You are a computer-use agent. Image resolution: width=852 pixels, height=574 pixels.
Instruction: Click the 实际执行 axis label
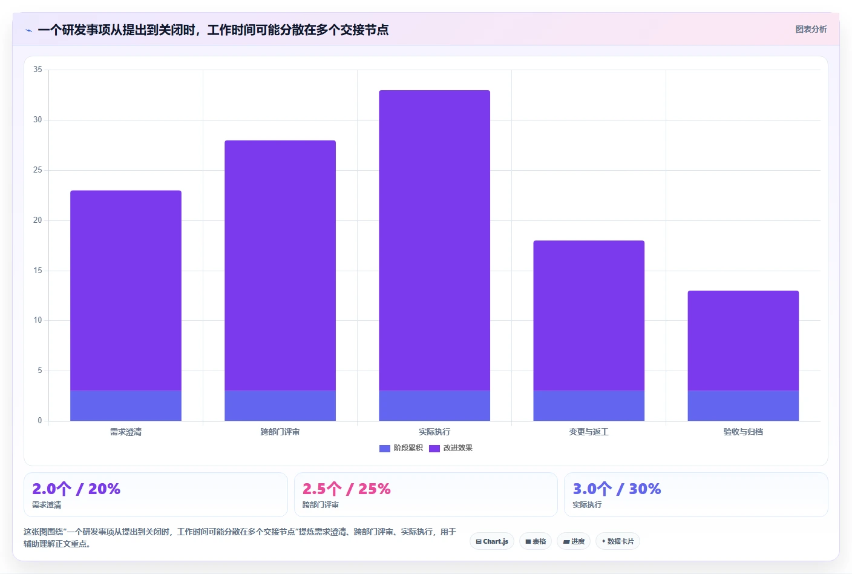(434, 432)
